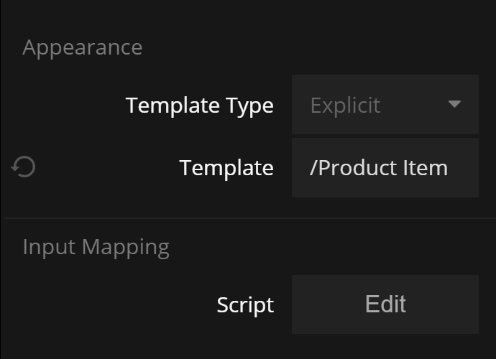Click the Template property label
This screenshot has height=359, width=496.
[226, 168]
